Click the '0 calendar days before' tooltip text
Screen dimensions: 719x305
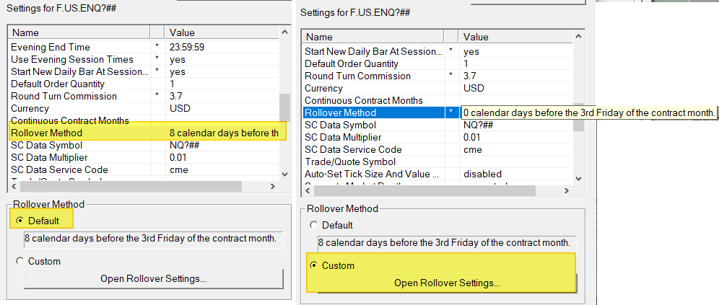(589, 112)
